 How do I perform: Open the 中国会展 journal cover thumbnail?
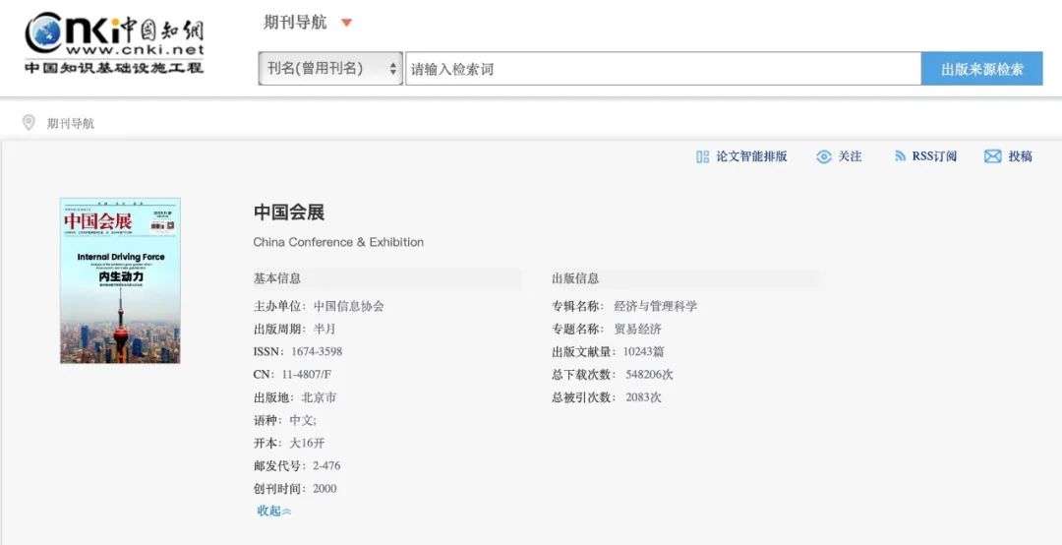120,280
